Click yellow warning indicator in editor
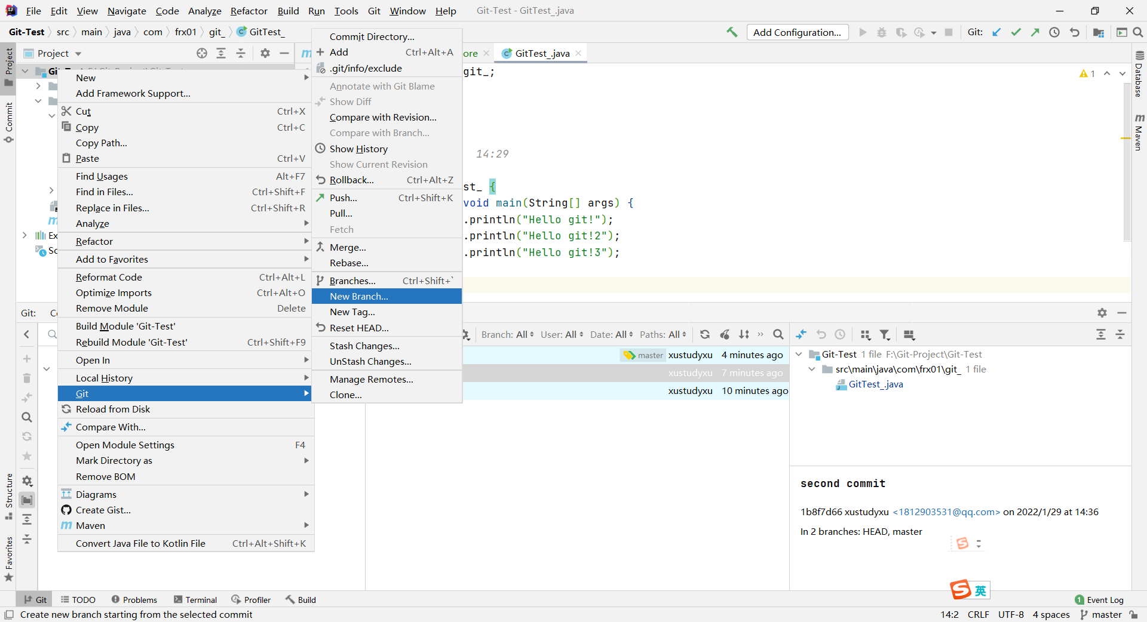 click(x=1087, y=73)
